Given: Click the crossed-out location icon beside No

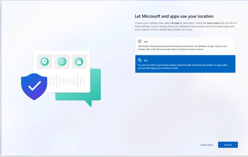Looking at the screenshot, I should [x=140, y=60].
